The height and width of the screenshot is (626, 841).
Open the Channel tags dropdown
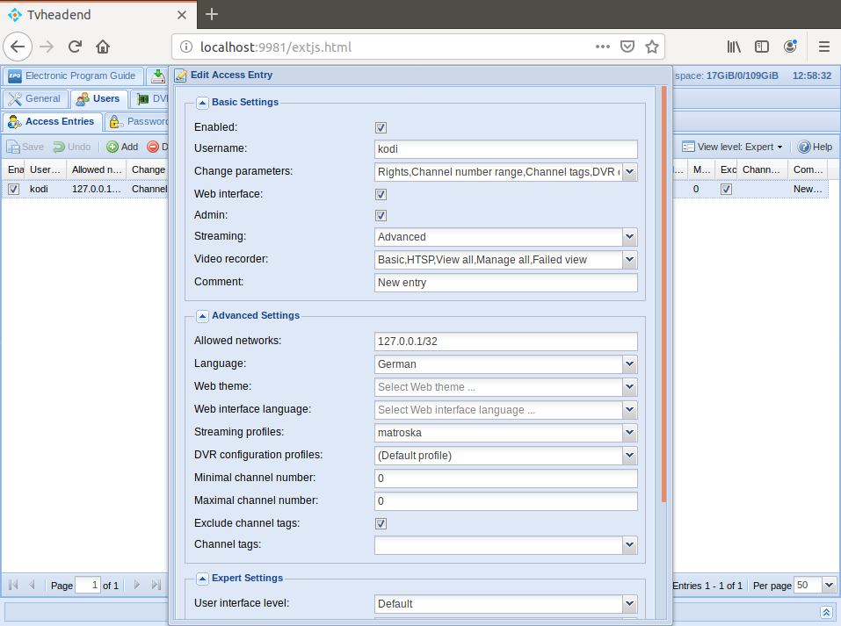point(630,545)
